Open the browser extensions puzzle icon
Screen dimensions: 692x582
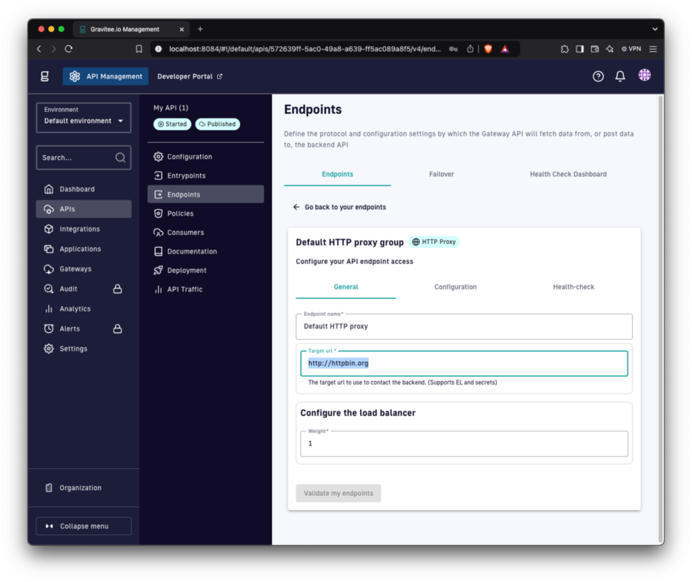[565, 49]
